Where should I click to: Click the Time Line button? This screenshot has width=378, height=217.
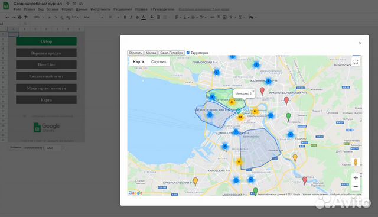46,64
